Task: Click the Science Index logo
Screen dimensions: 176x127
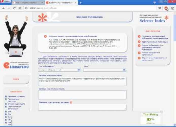Action: (x=154, y=19)
